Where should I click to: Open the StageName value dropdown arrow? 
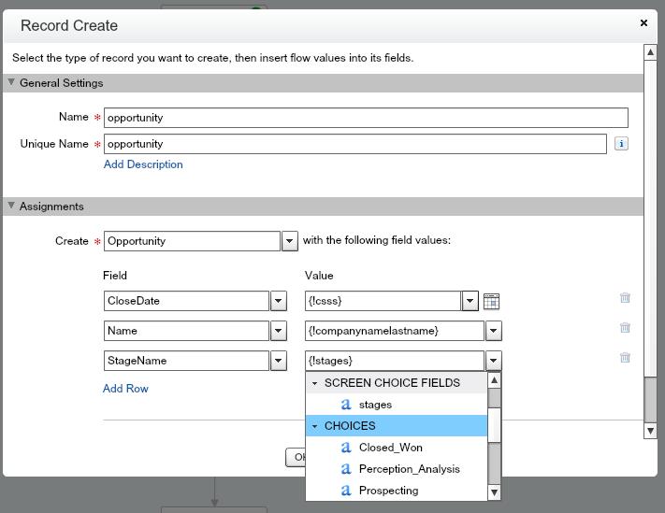point(494,361)
